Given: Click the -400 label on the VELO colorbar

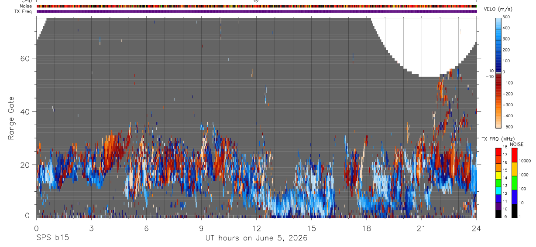Looking at the screenshot, I should coord(508,116).
